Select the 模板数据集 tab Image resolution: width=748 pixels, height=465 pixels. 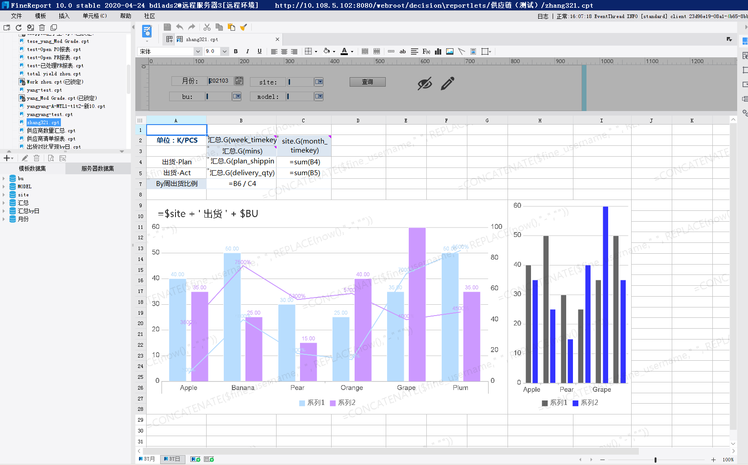click(32, 168)
